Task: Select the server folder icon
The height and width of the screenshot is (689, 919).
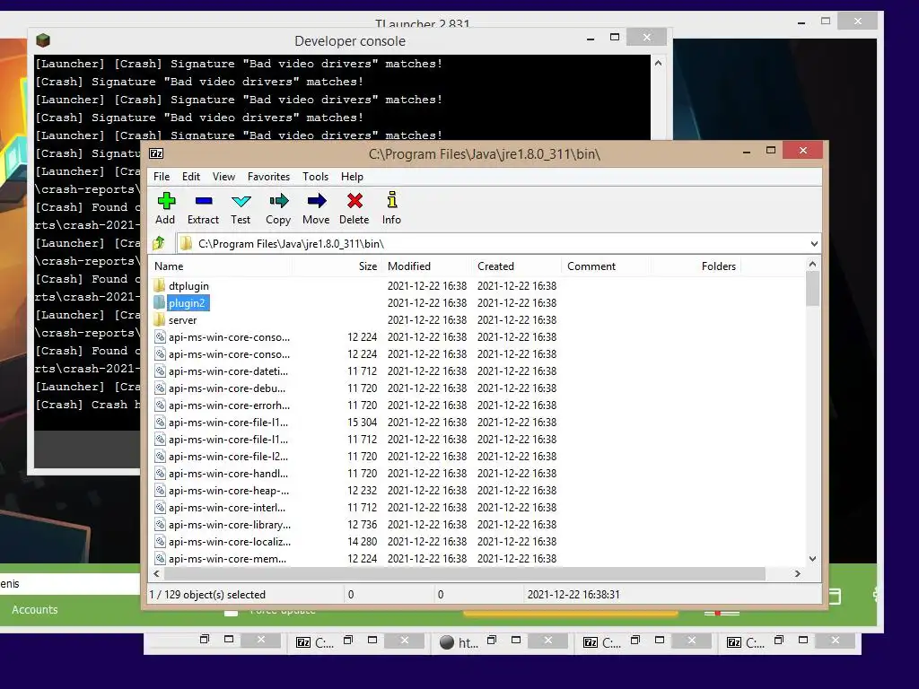Action: click(x=160, y=320)
